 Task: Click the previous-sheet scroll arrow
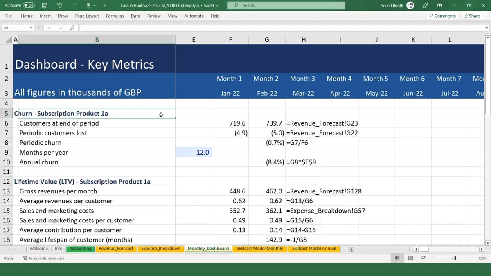8,249
